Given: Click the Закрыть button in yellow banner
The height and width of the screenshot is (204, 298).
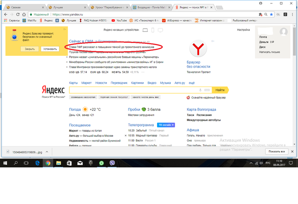Looking at the screenshot, I should pyautogui.click(x=30, y=49).
